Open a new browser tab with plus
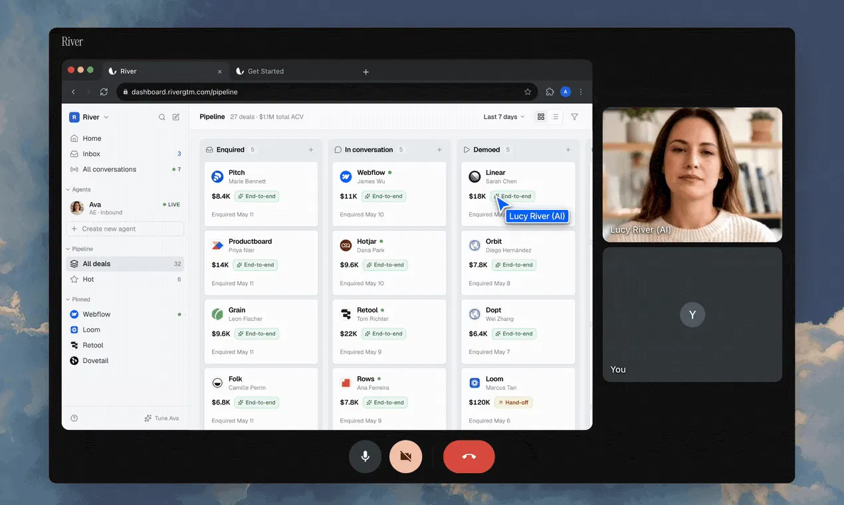This screenshot has width=844, height=505. point(366,72)
